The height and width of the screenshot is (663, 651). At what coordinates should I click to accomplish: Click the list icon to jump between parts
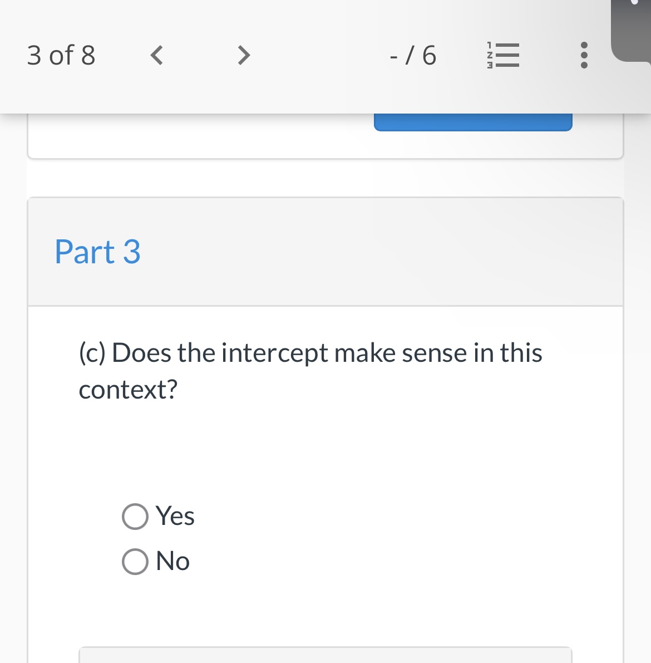point(502,55)
